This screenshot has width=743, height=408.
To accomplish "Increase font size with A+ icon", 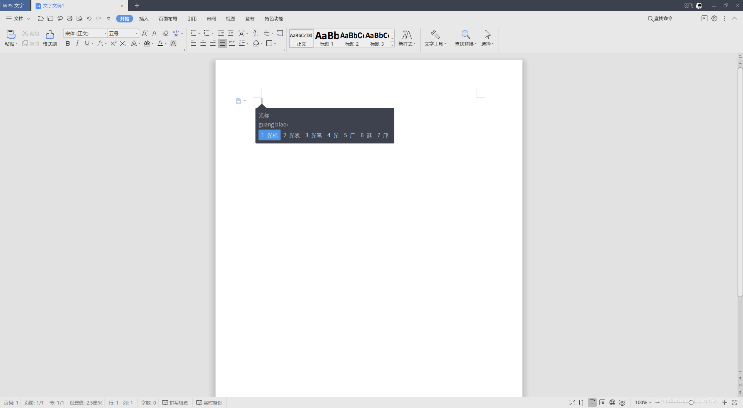I will (145, 33).
